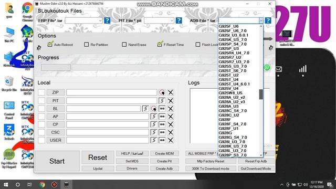Click the large Start button
Viewport: 336px width, 189px height.
pyautogui.click(x=57, y=161)
